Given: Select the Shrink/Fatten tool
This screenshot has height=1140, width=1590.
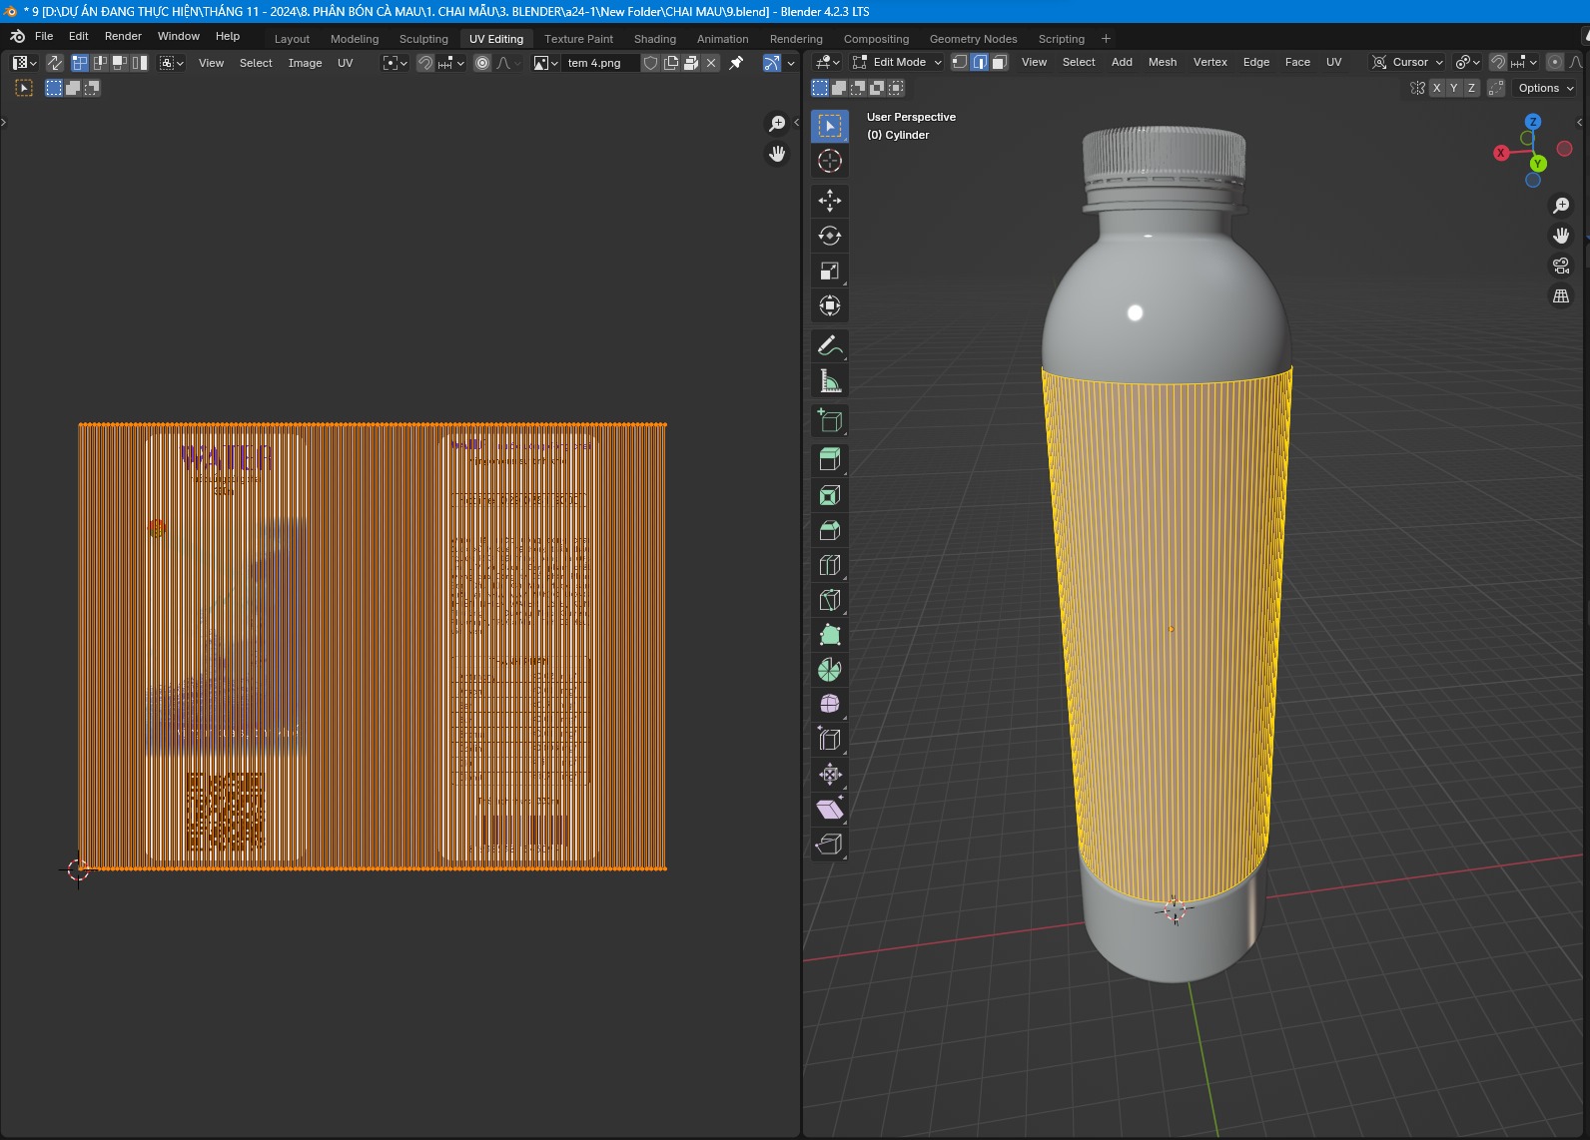Looking at the screenshot, I should click(830, 775).
